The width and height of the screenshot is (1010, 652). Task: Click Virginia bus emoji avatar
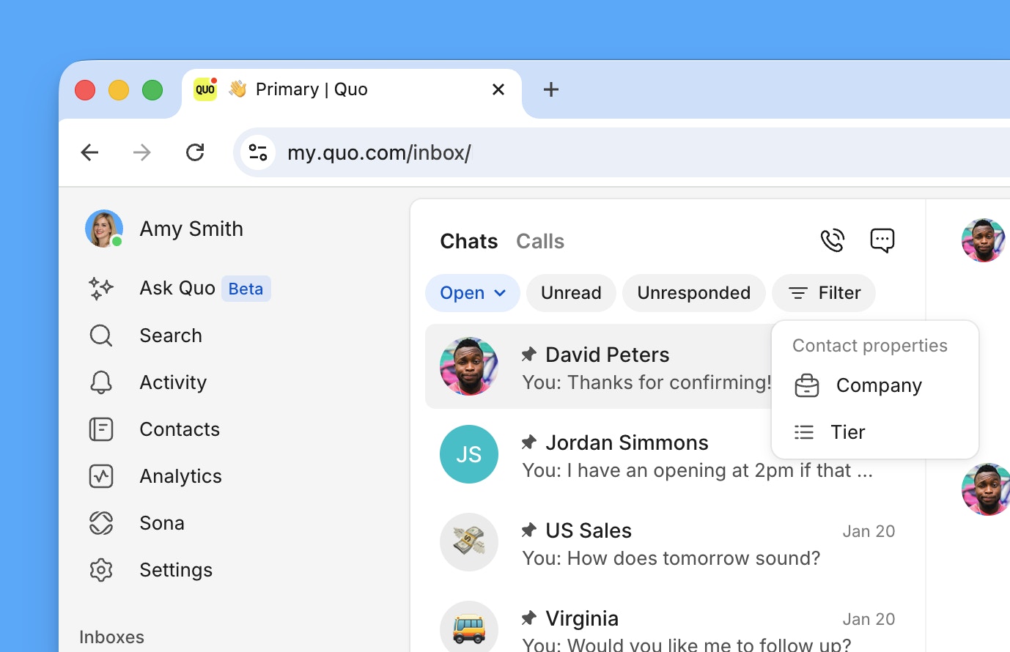point(469,627)
